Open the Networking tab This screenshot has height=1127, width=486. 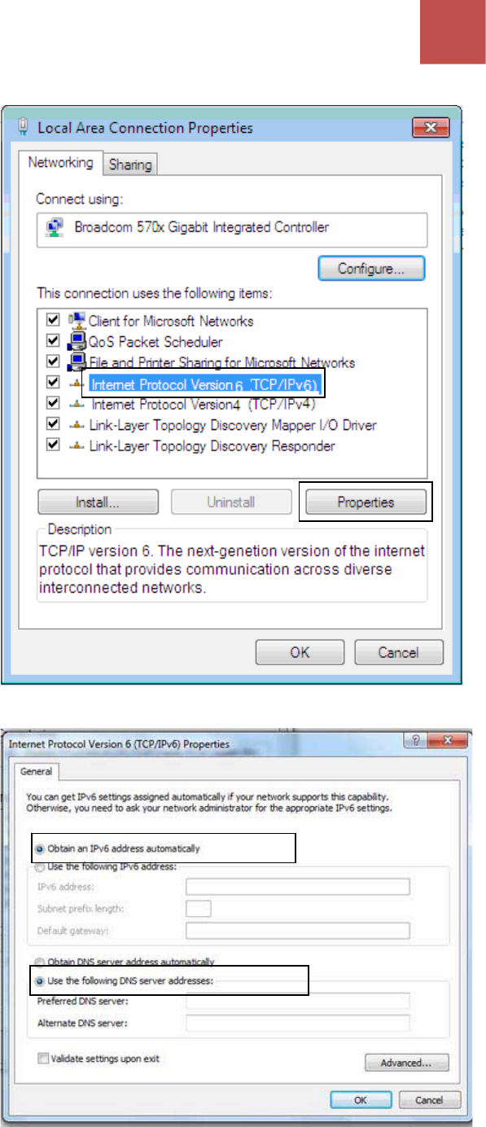coord(61,163)
